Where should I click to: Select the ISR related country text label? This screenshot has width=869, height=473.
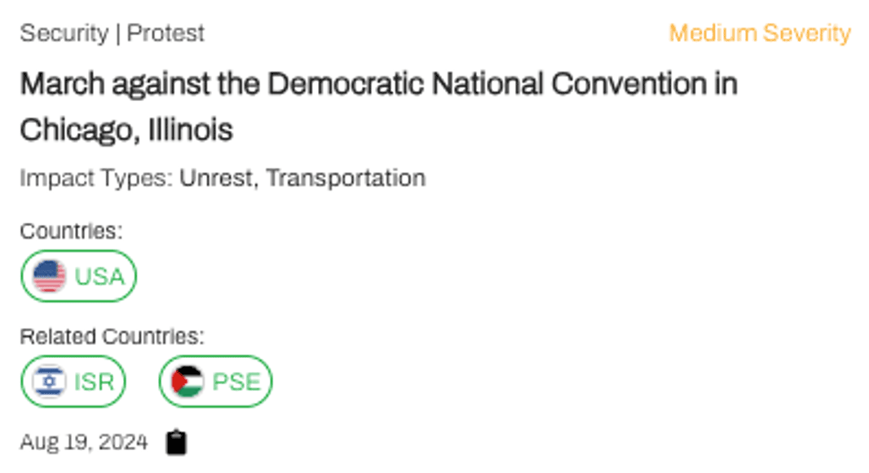(94, 381)
